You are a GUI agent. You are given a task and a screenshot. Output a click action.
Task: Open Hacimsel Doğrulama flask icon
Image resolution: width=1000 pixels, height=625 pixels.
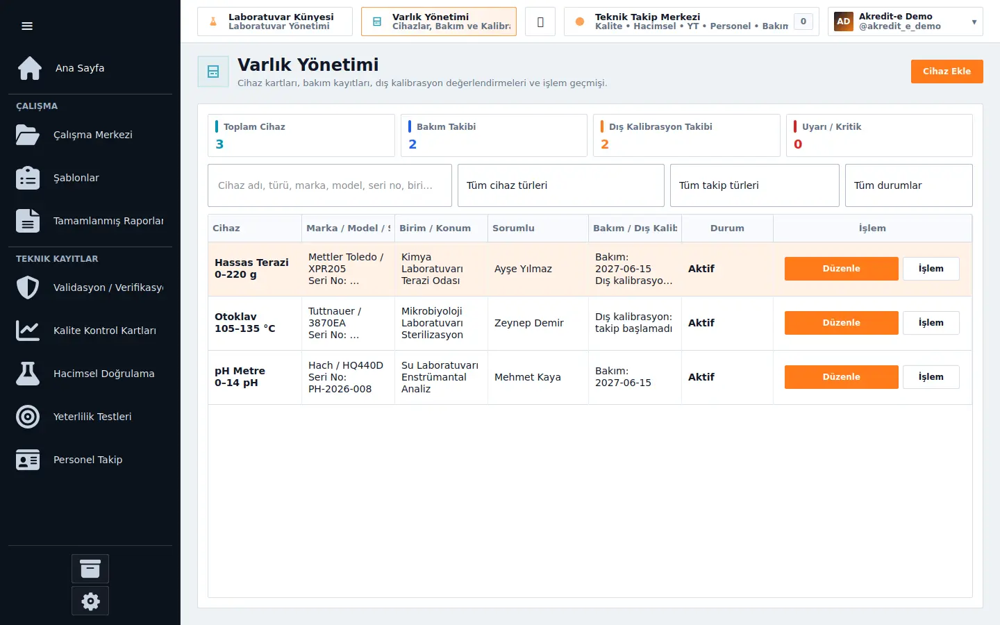point(28,374)
